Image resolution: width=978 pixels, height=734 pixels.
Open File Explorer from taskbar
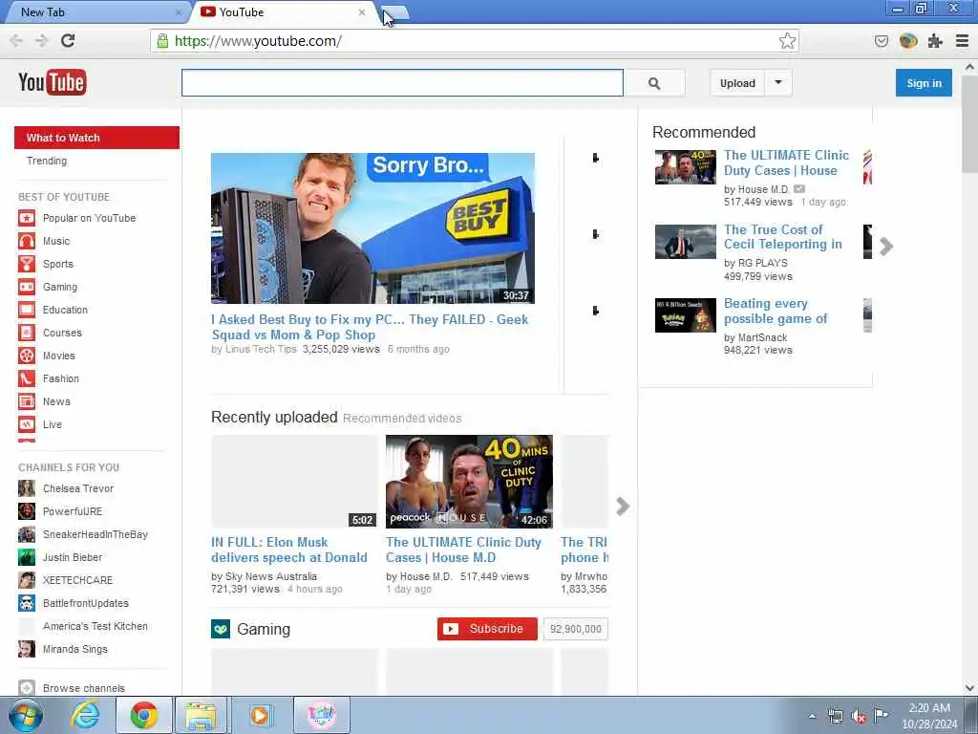point(201,715)
